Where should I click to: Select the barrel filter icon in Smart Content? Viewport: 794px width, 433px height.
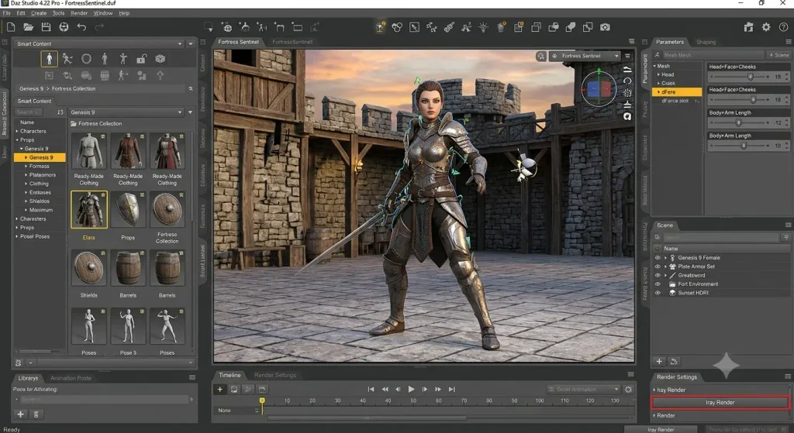click(105, 75)
